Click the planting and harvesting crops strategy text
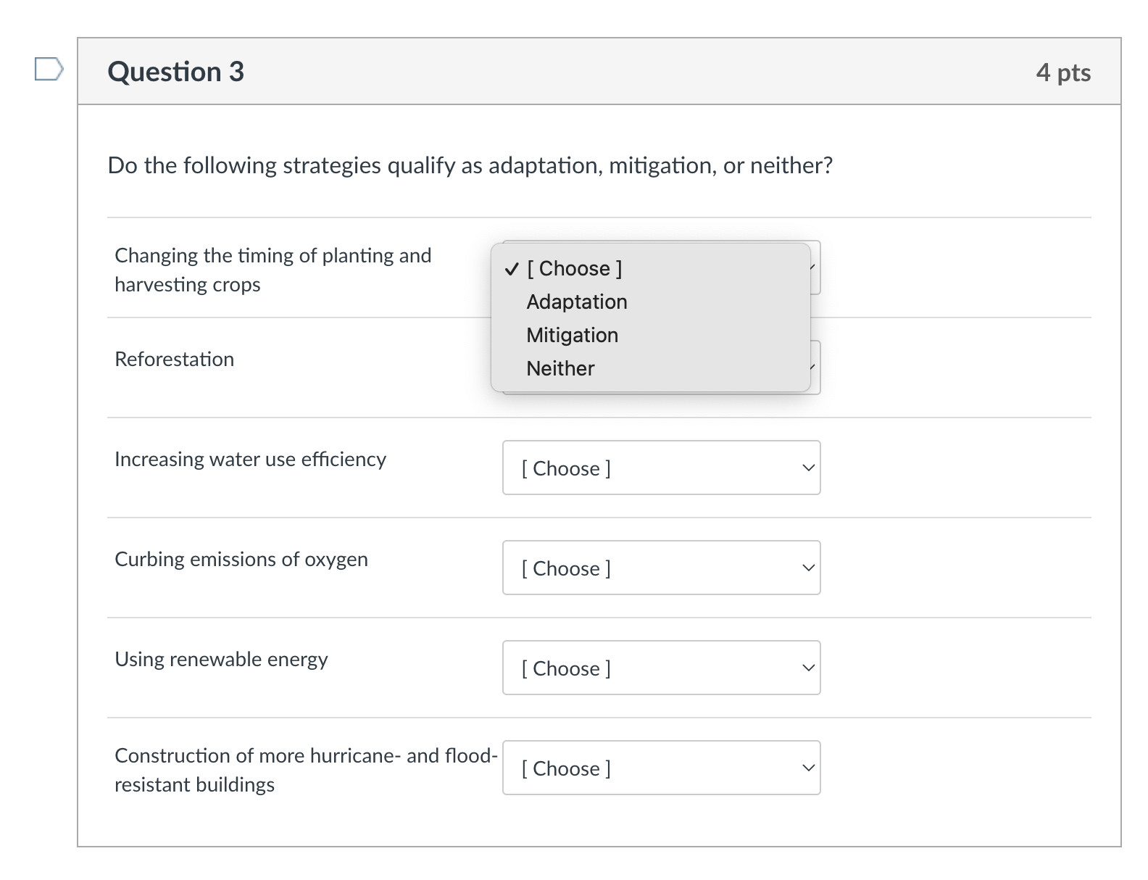This screenshot has height=880, width=1148. pyautogui.click(x=273, y=270)
